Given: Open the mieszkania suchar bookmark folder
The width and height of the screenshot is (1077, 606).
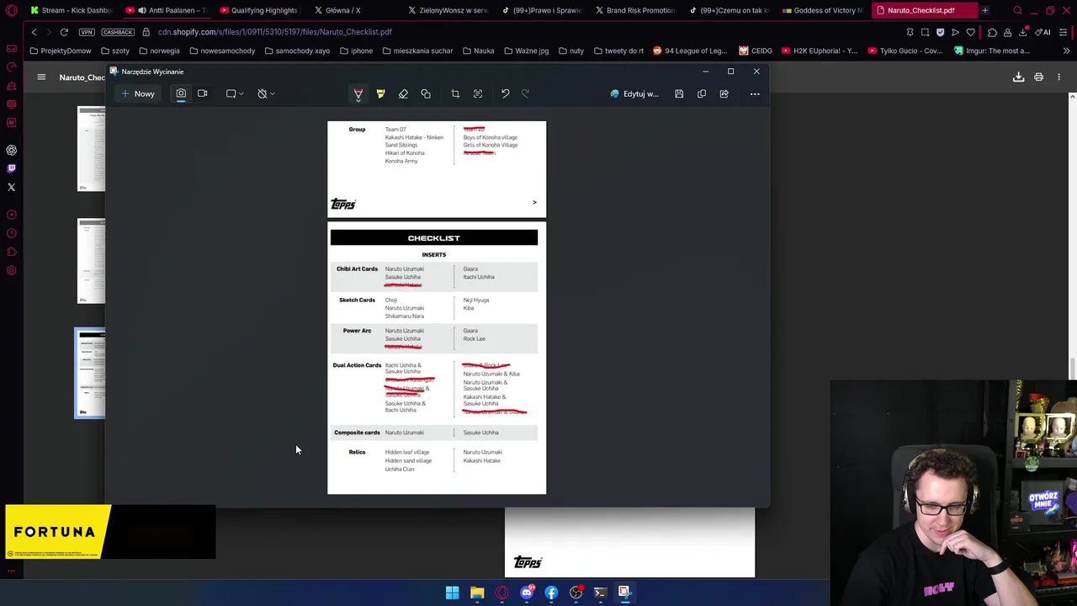Looking at the screenshot, I should (x=417, y=50).
